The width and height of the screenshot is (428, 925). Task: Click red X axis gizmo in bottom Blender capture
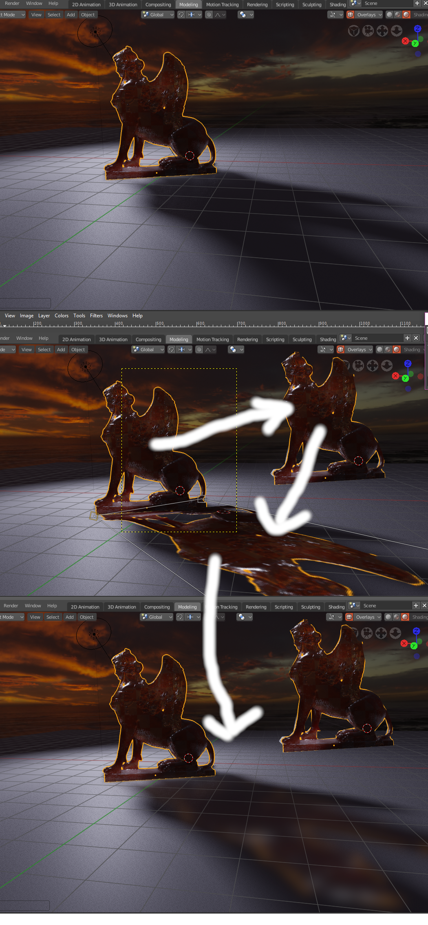click(x=404, y=643)
